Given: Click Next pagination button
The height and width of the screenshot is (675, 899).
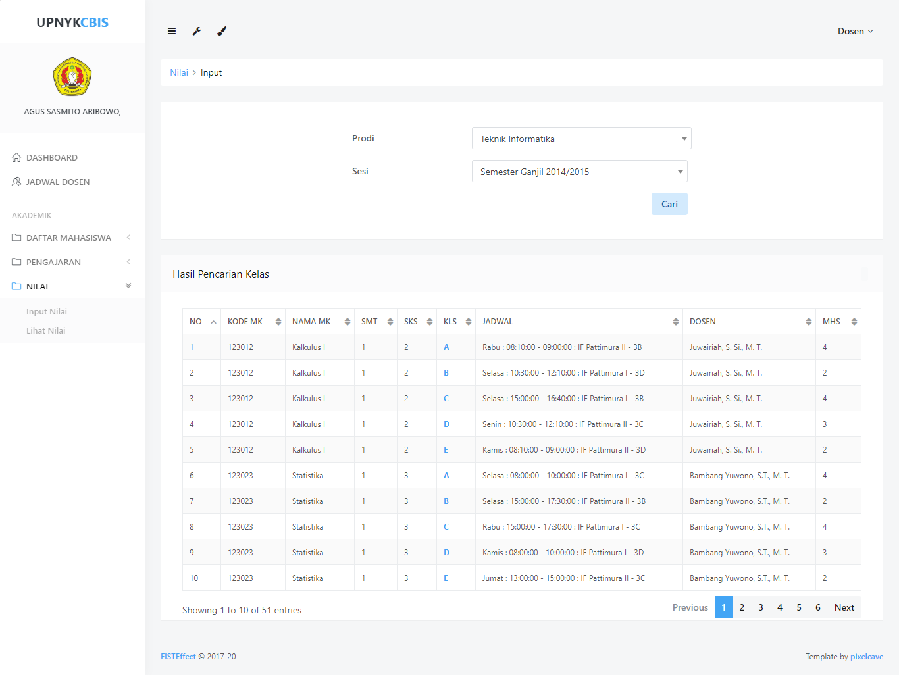Looking at the screenshot, I should 844,607.
